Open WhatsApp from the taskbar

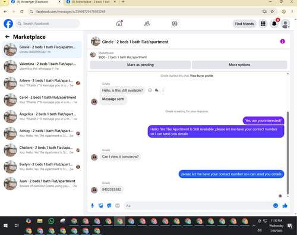(x=51, y=221)
